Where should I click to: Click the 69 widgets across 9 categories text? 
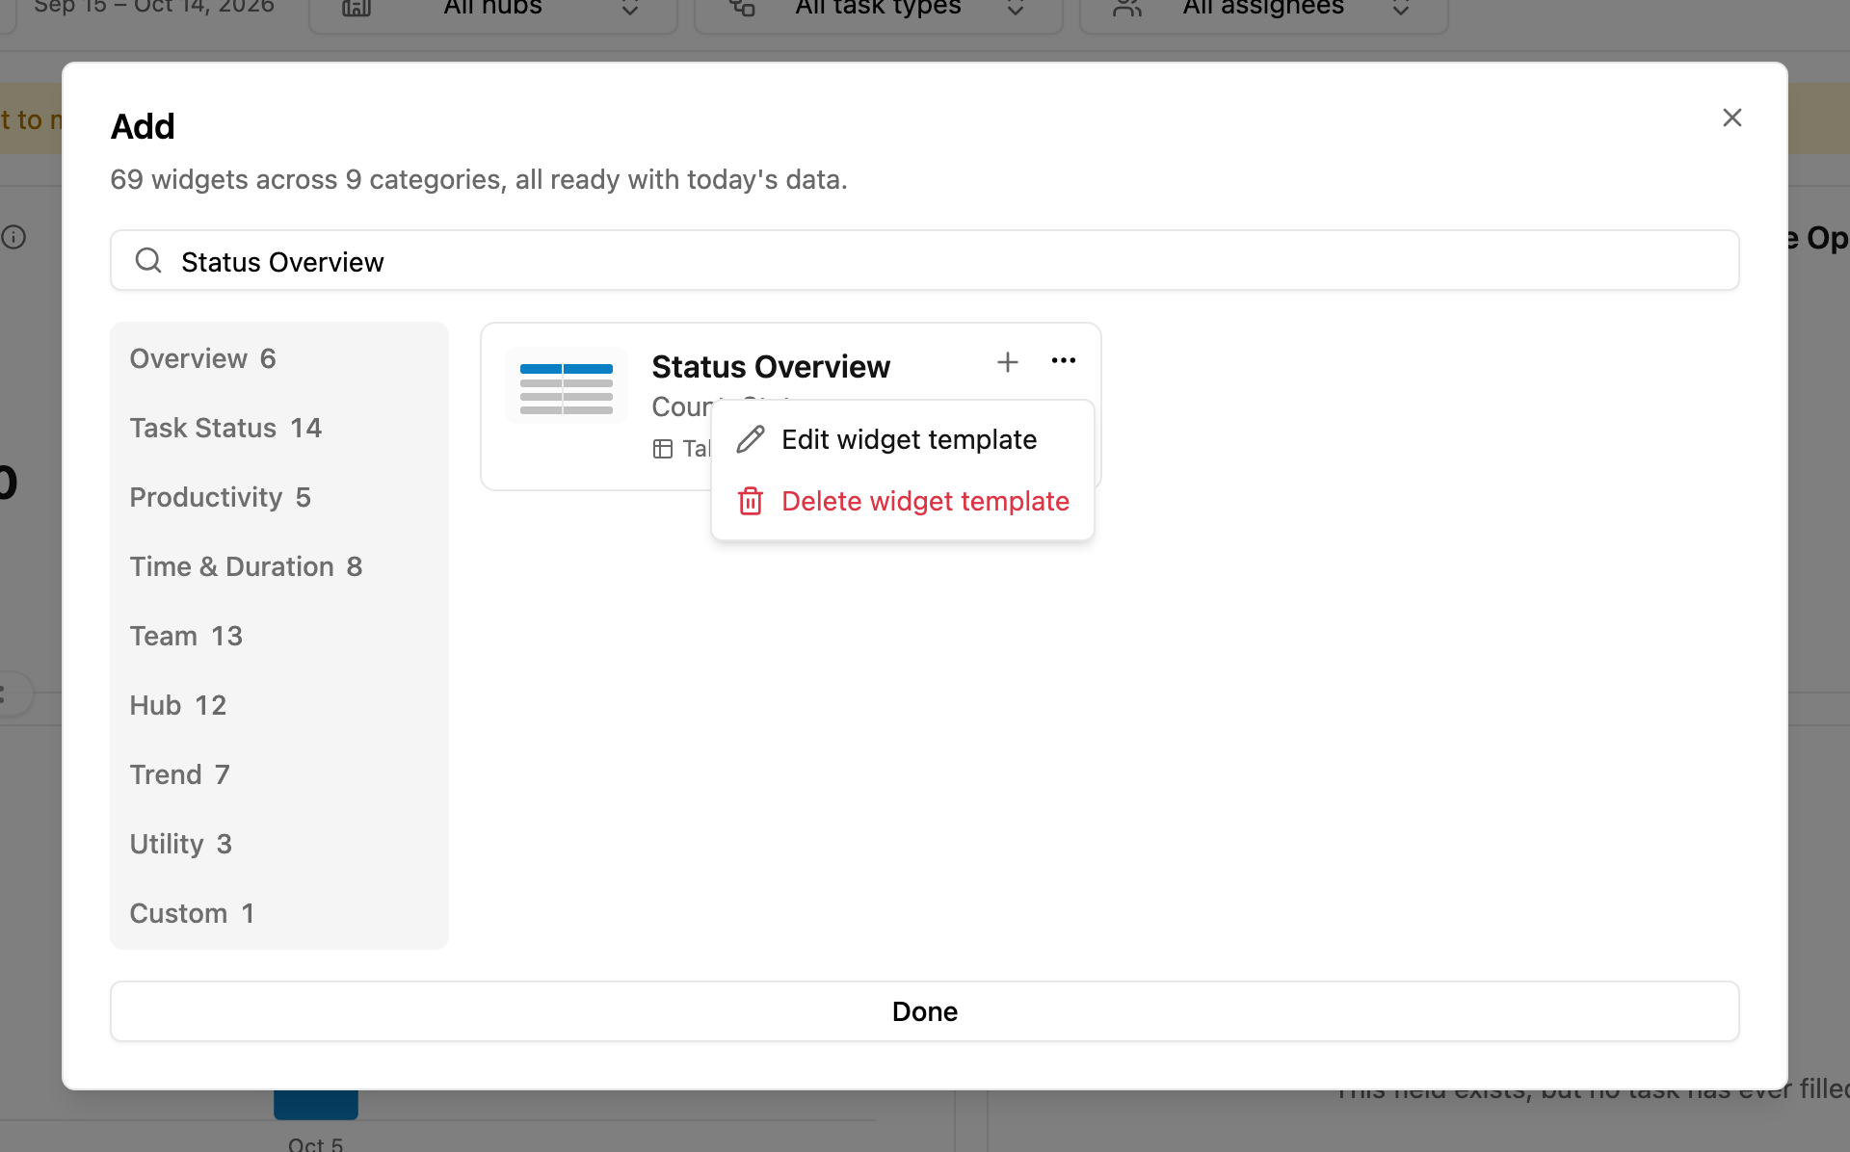click(x=479, y=179)
